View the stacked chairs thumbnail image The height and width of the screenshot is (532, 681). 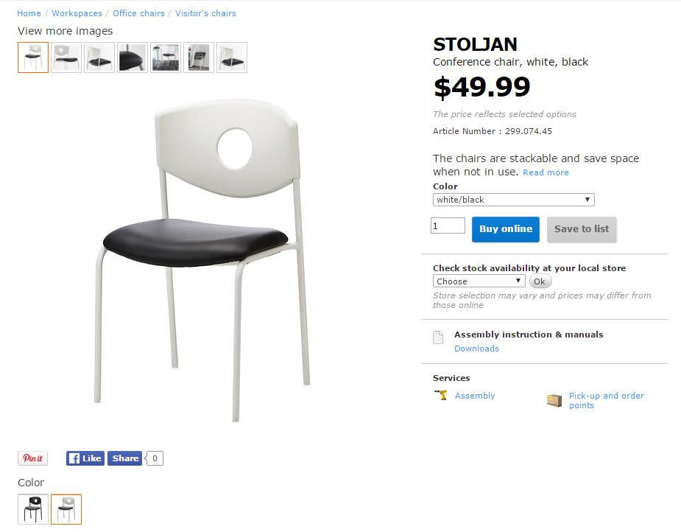(x=199, y=57)
